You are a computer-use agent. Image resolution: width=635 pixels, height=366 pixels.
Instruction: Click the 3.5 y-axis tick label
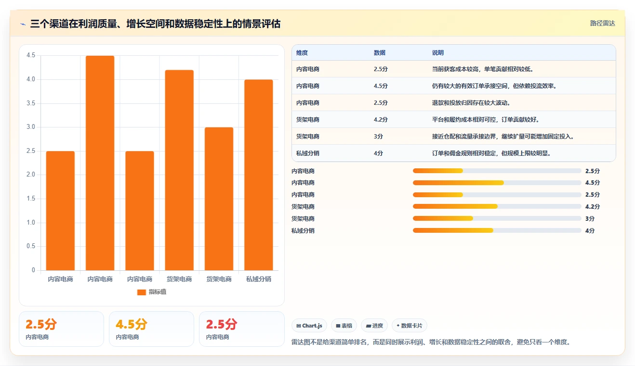pyautogui.click(x=31, y=103)
